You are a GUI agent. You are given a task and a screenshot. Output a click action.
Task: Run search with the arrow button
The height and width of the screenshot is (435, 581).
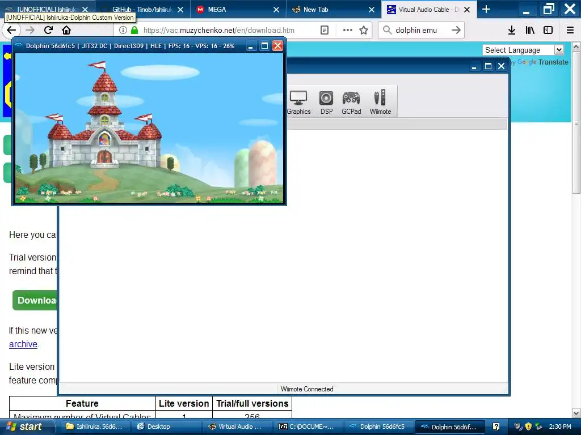pos(456,30)
